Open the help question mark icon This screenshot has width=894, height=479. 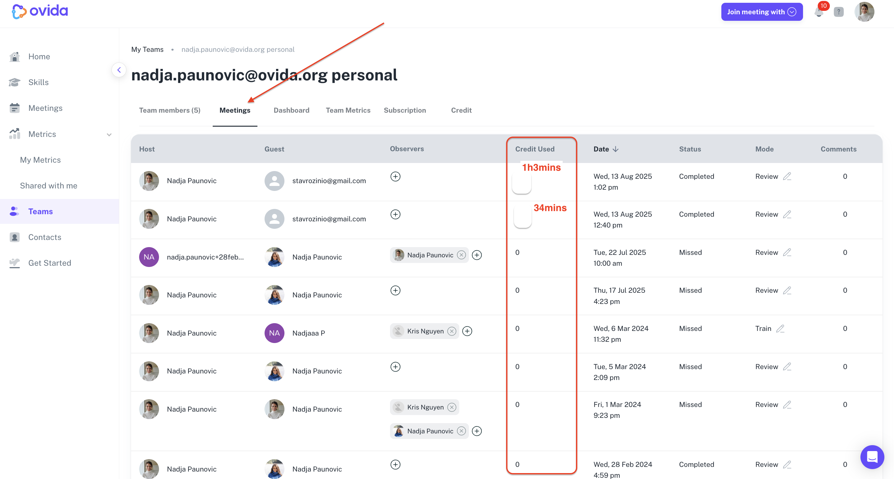[x=838, y=12]
